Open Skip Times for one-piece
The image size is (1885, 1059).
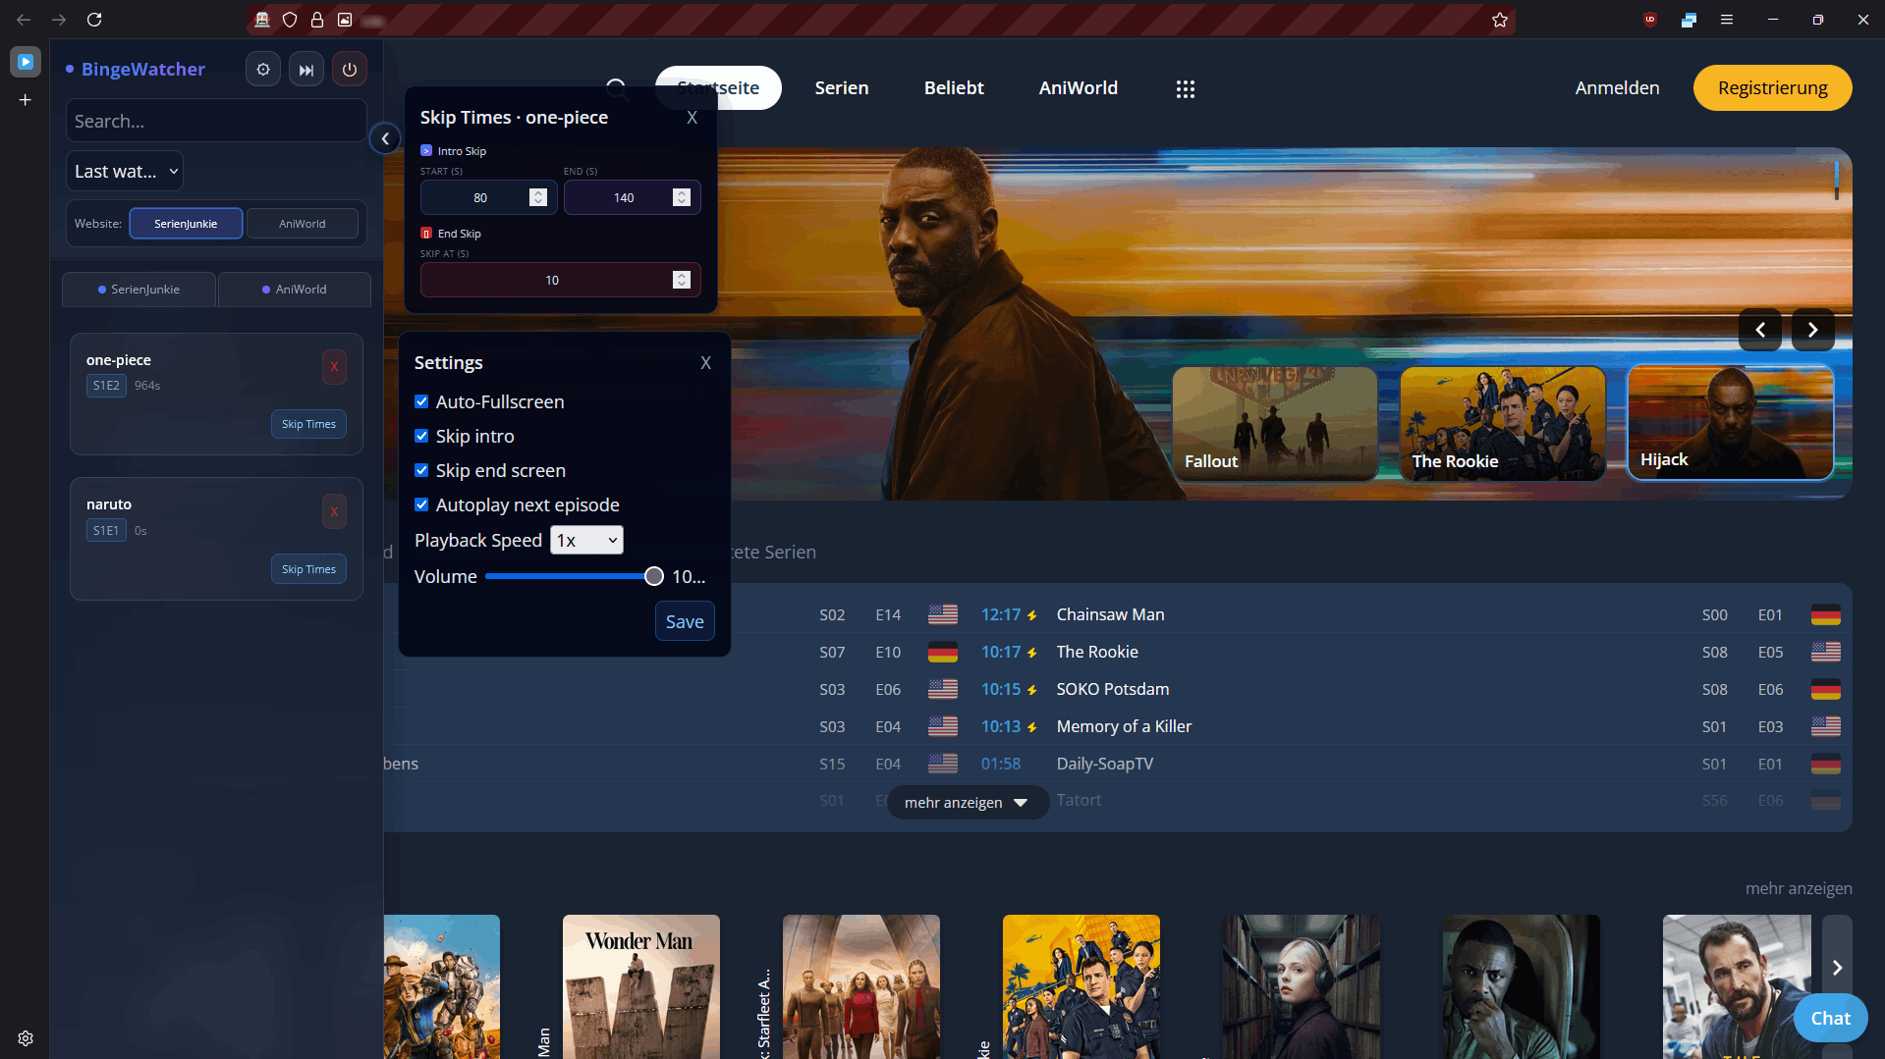tap(308, 424)
